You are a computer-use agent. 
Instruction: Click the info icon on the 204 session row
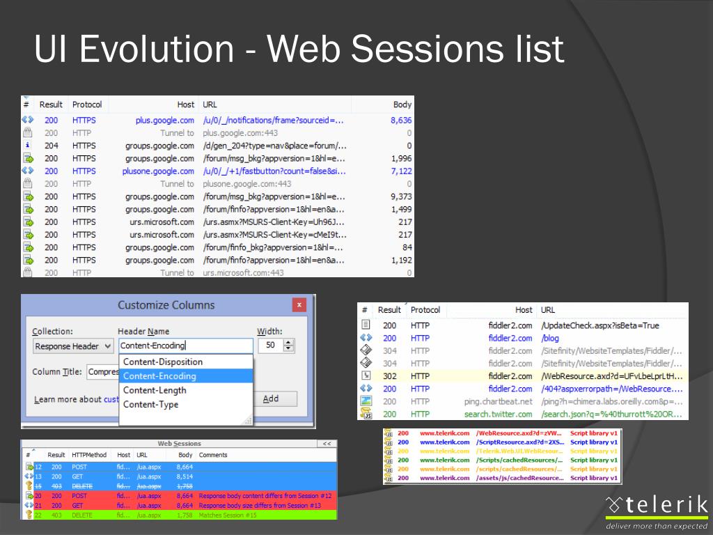[28, 145]
